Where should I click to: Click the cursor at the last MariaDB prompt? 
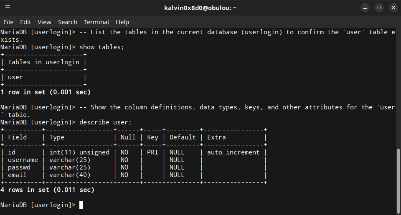81,205
